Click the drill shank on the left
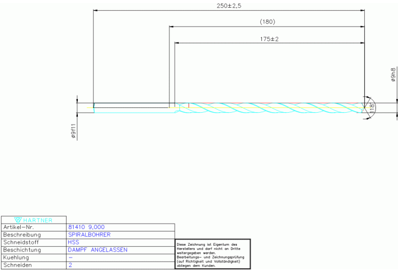398x273 pixels. click(131, 107)
